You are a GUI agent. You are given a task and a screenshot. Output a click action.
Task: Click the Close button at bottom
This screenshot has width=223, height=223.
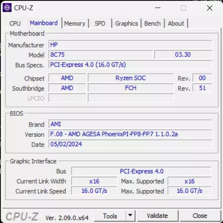(x=200, y=216)
